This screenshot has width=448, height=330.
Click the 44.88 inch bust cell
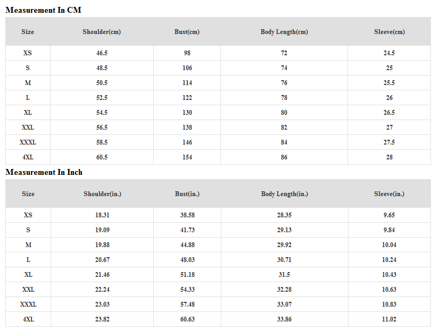pos(187,245)
